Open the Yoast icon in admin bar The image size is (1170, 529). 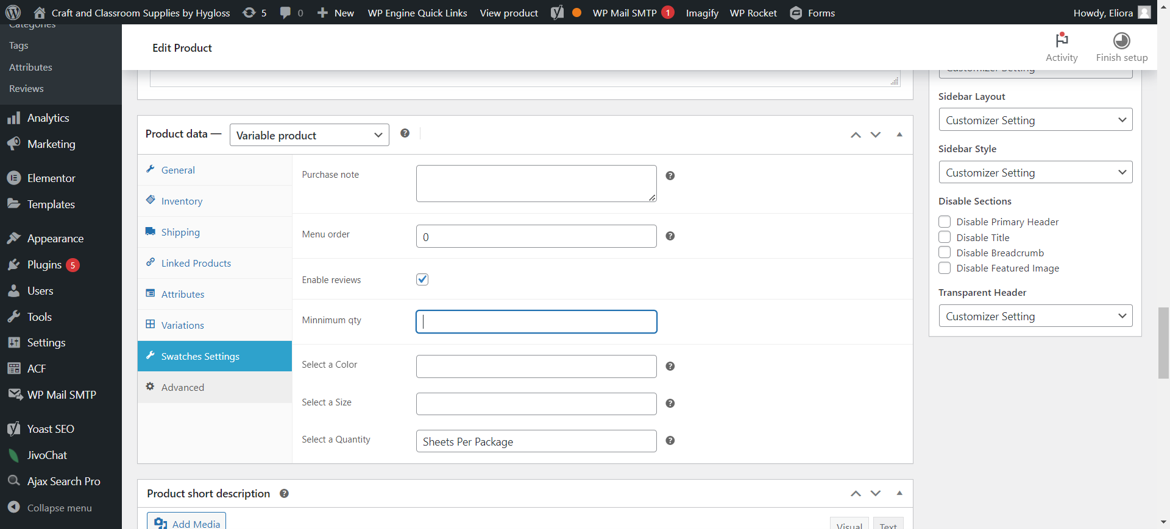557,13
